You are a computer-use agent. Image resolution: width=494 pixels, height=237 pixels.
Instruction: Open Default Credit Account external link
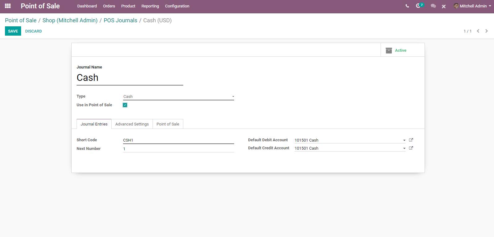(x=411, y=148)
